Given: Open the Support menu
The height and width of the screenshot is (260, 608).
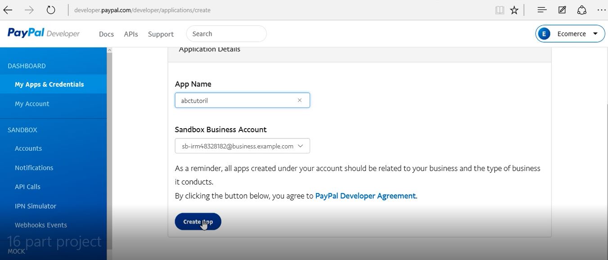Looking at the screenshot, I should point(161,34).
